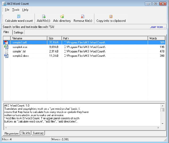169x143 pixels.
Task: Sort by the Size column header
Action: 54,38
